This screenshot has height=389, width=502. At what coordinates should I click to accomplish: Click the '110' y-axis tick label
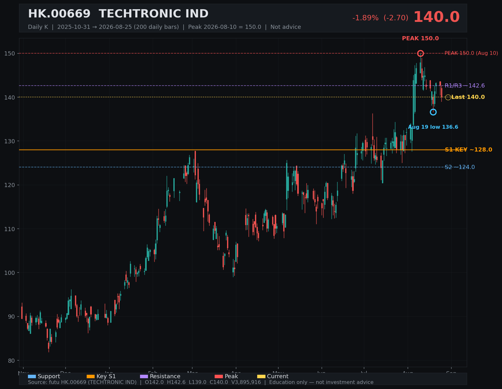(10, 229)
